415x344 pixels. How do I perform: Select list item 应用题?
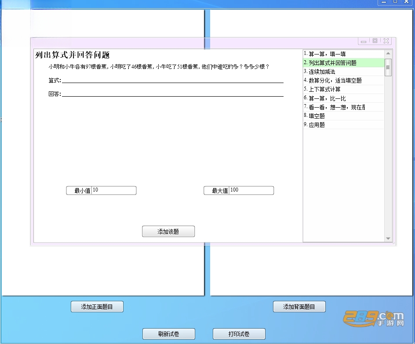(343, 125)
